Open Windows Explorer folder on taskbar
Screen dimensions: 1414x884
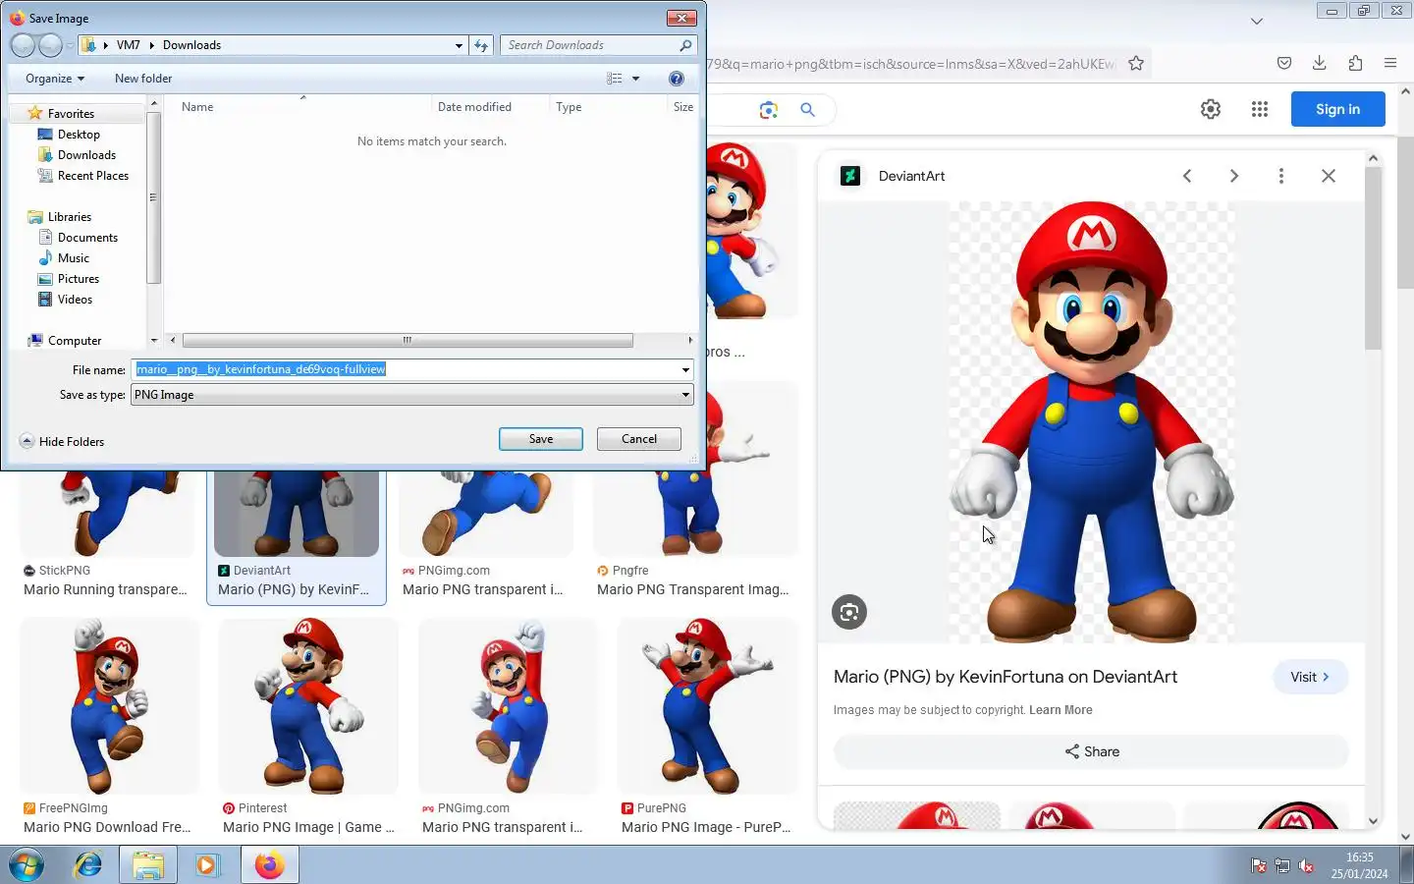(148, 865)
